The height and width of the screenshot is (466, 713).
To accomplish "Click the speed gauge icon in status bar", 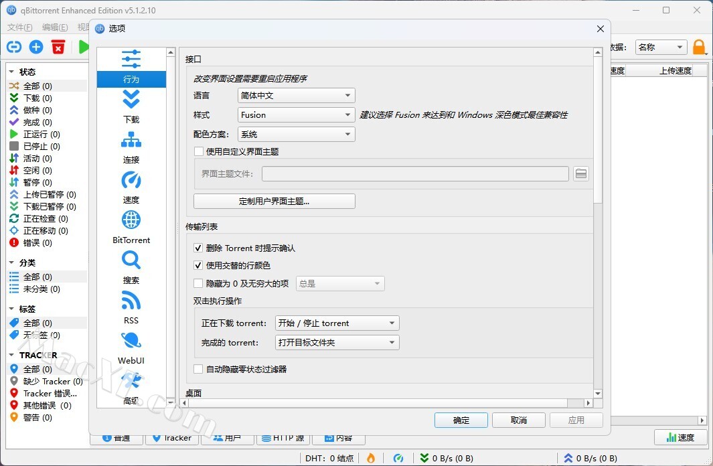I will click(398, 458).
